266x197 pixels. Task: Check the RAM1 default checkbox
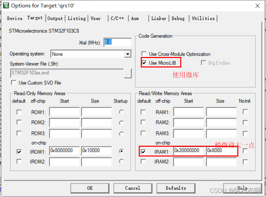[x=143, y=112]
